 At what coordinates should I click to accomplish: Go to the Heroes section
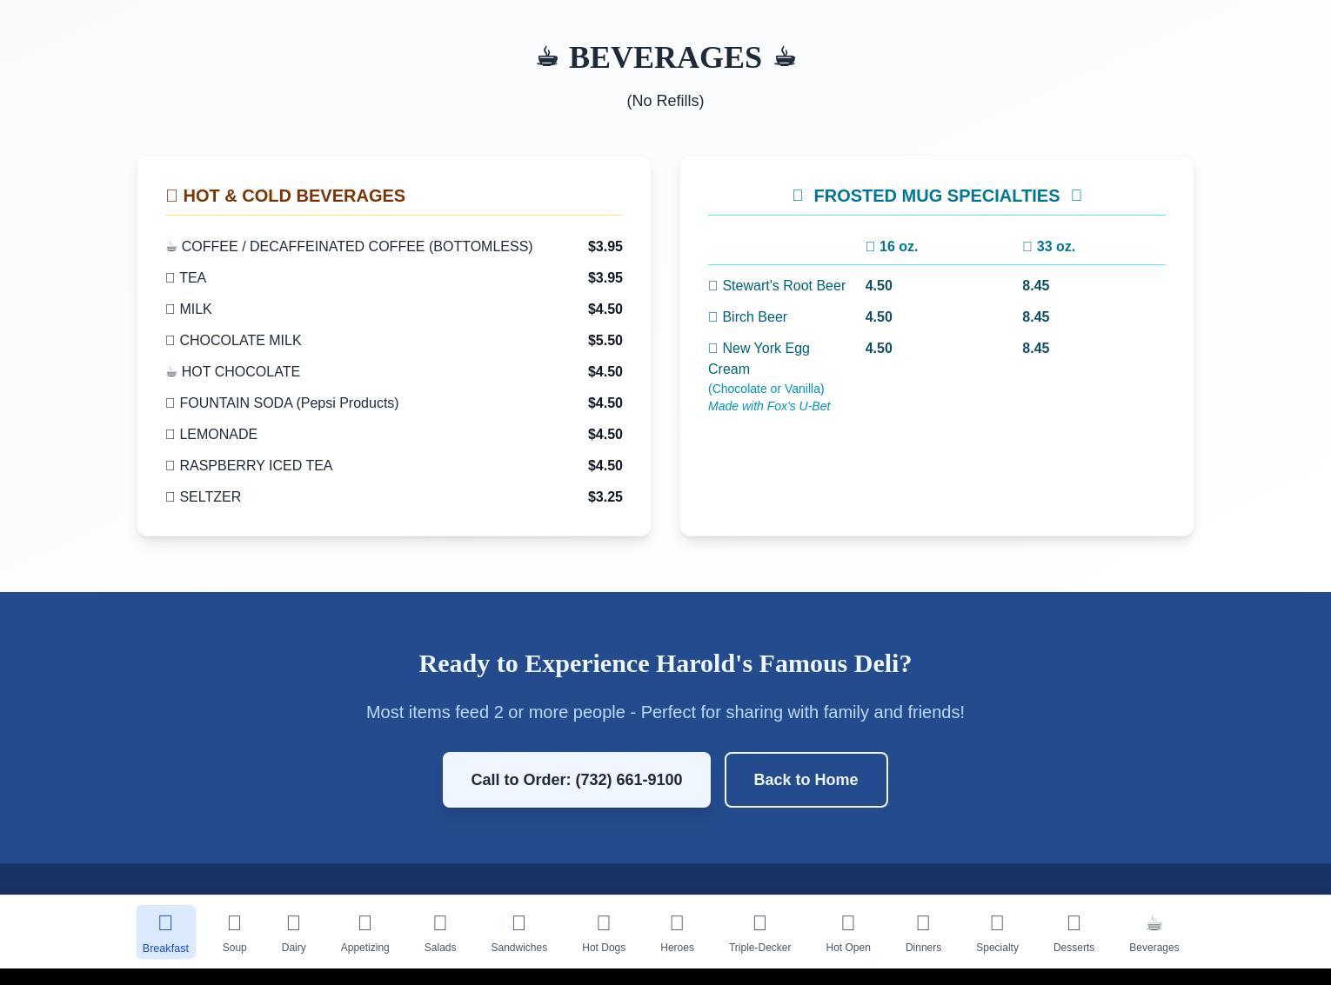[677, 932]
